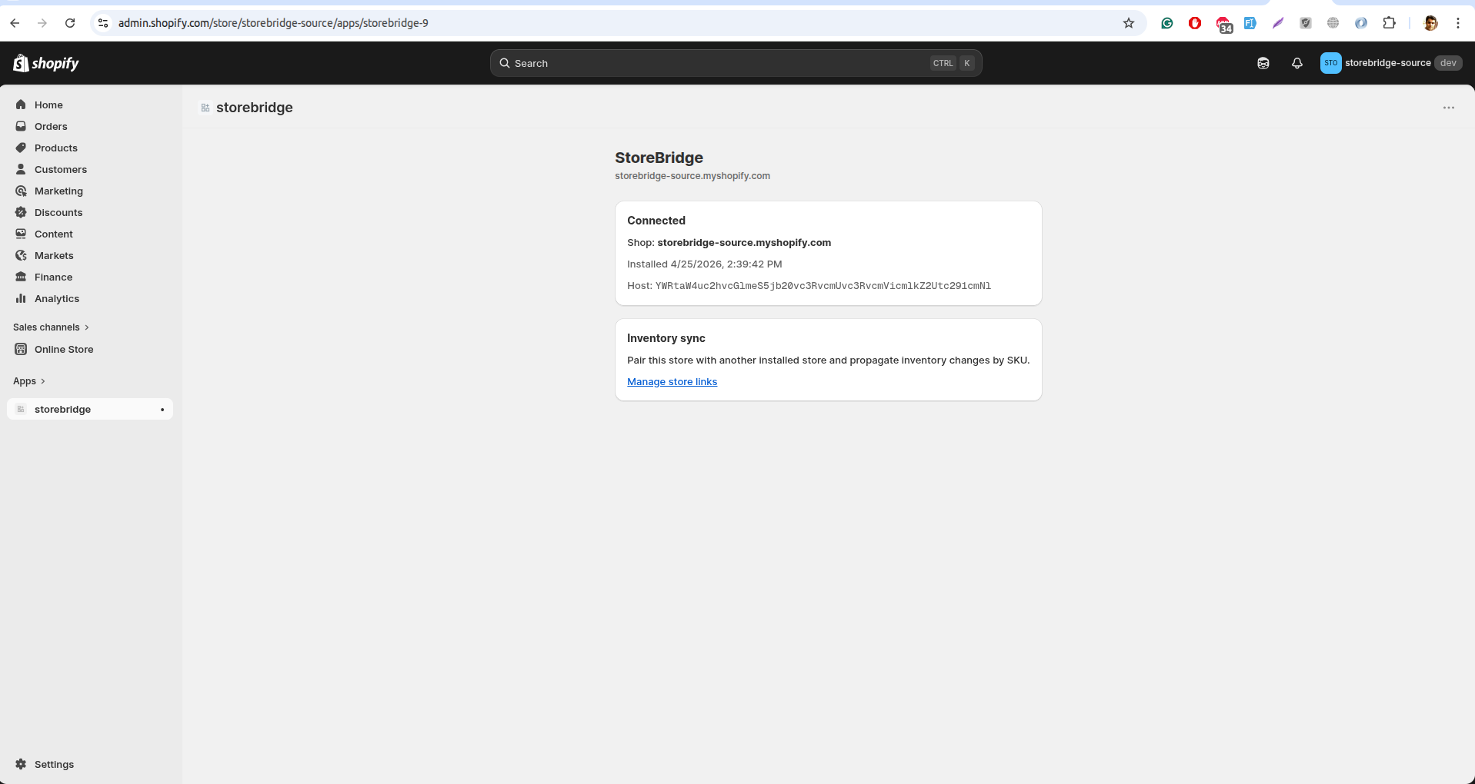The image size is (1475, 784).
Task: Click the purple feather extension icon
Action: click(x=1278, y=23)
